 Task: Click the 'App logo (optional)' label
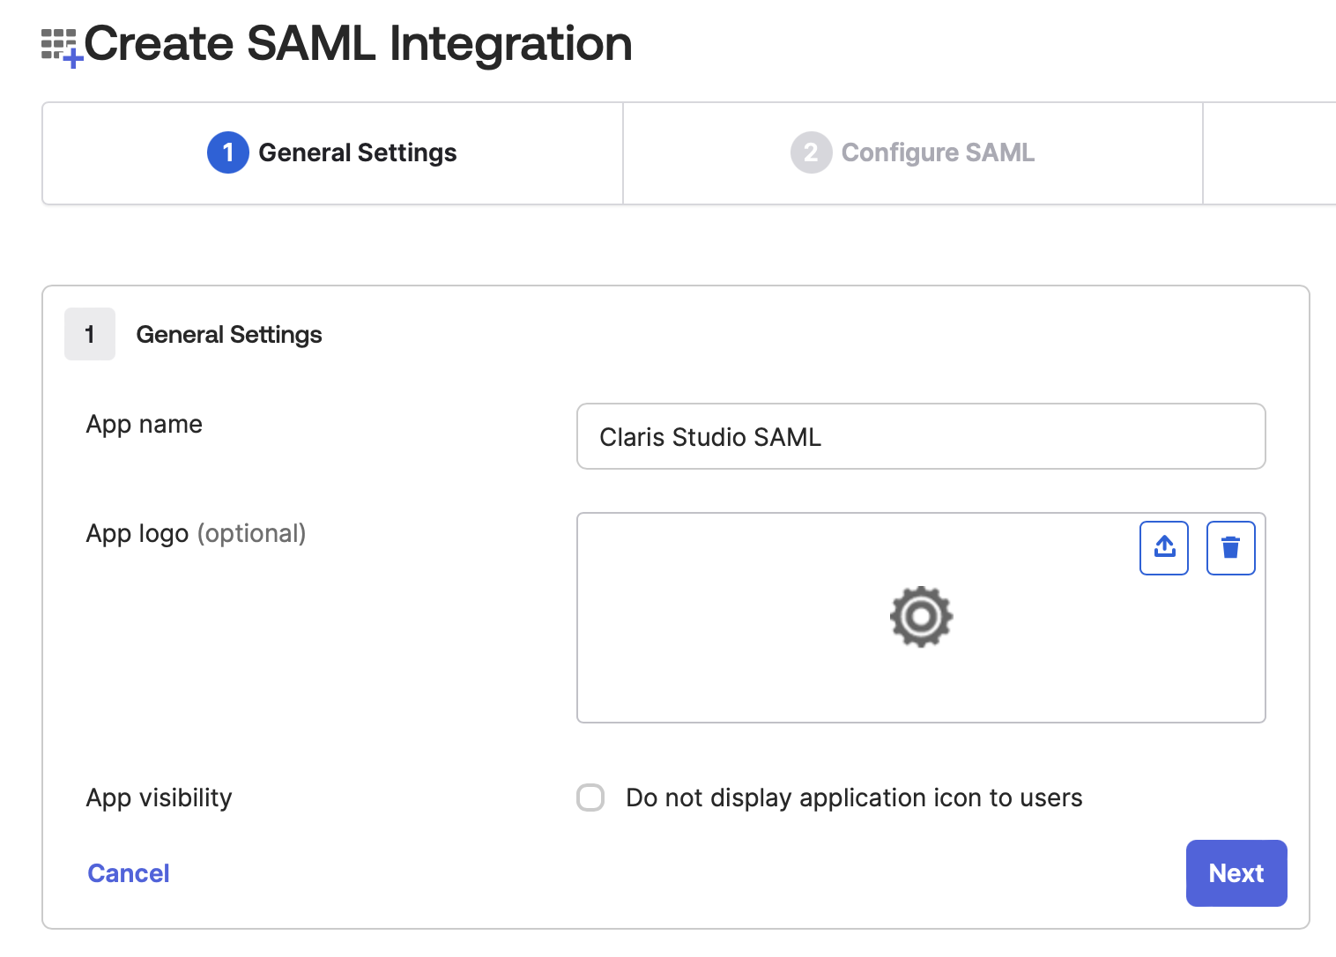196,532
